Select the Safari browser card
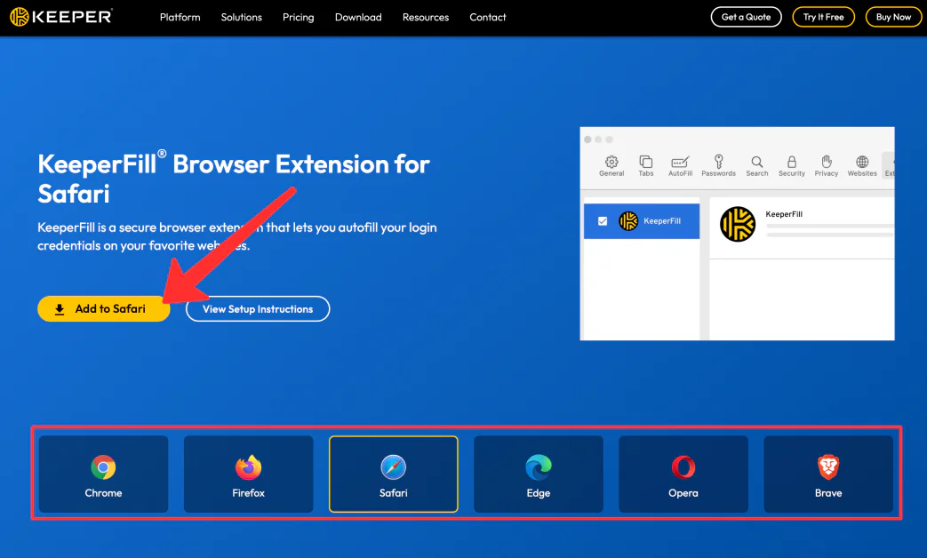The height and width of the screenshot is (558, 927). 393,474
